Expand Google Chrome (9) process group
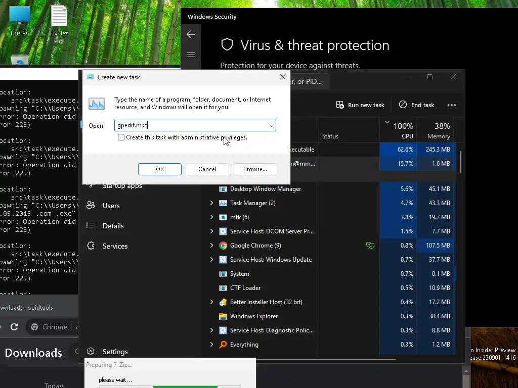The width and height of the screenshot is (518, 388). pyautogui.click(x=211, y=246)
